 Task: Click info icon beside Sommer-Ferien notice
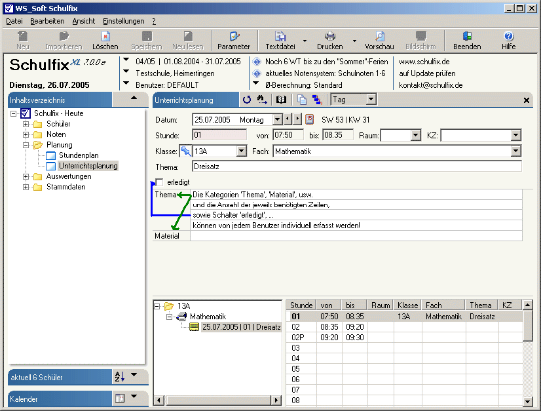(x=257, y=62)
